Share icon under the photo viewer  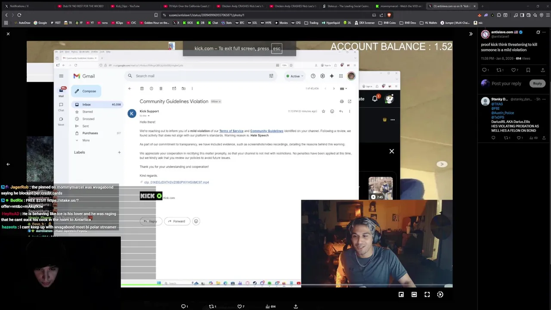click(x=296, y=306)
